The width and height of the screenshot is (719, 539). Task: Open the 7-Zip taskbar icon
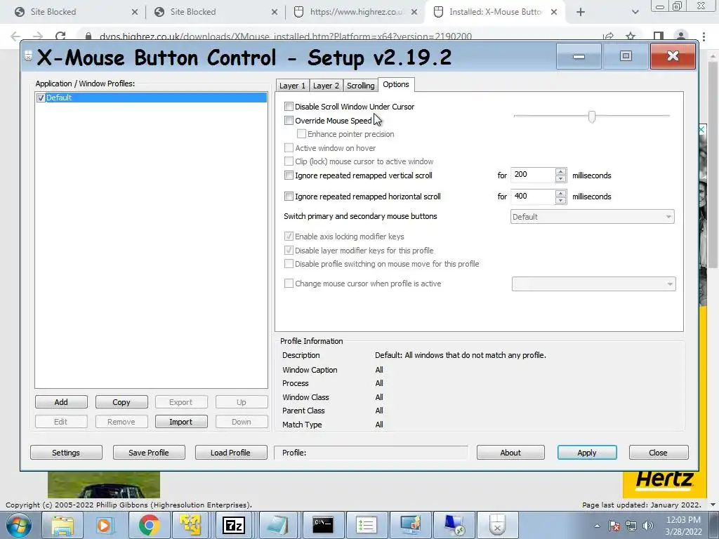click(233, 525)
